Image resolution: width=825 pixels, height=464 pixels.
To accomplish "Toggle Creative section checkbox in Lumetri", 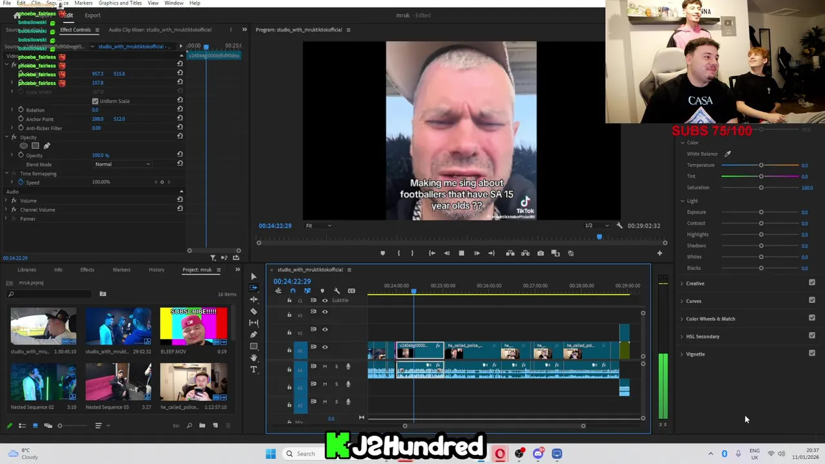I will coord(812,283).
